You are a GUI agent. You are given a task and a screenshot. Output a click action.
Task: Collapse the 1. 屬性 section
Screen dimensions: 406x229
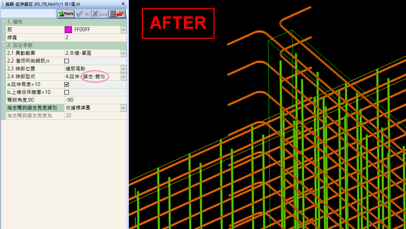[3, 22]
